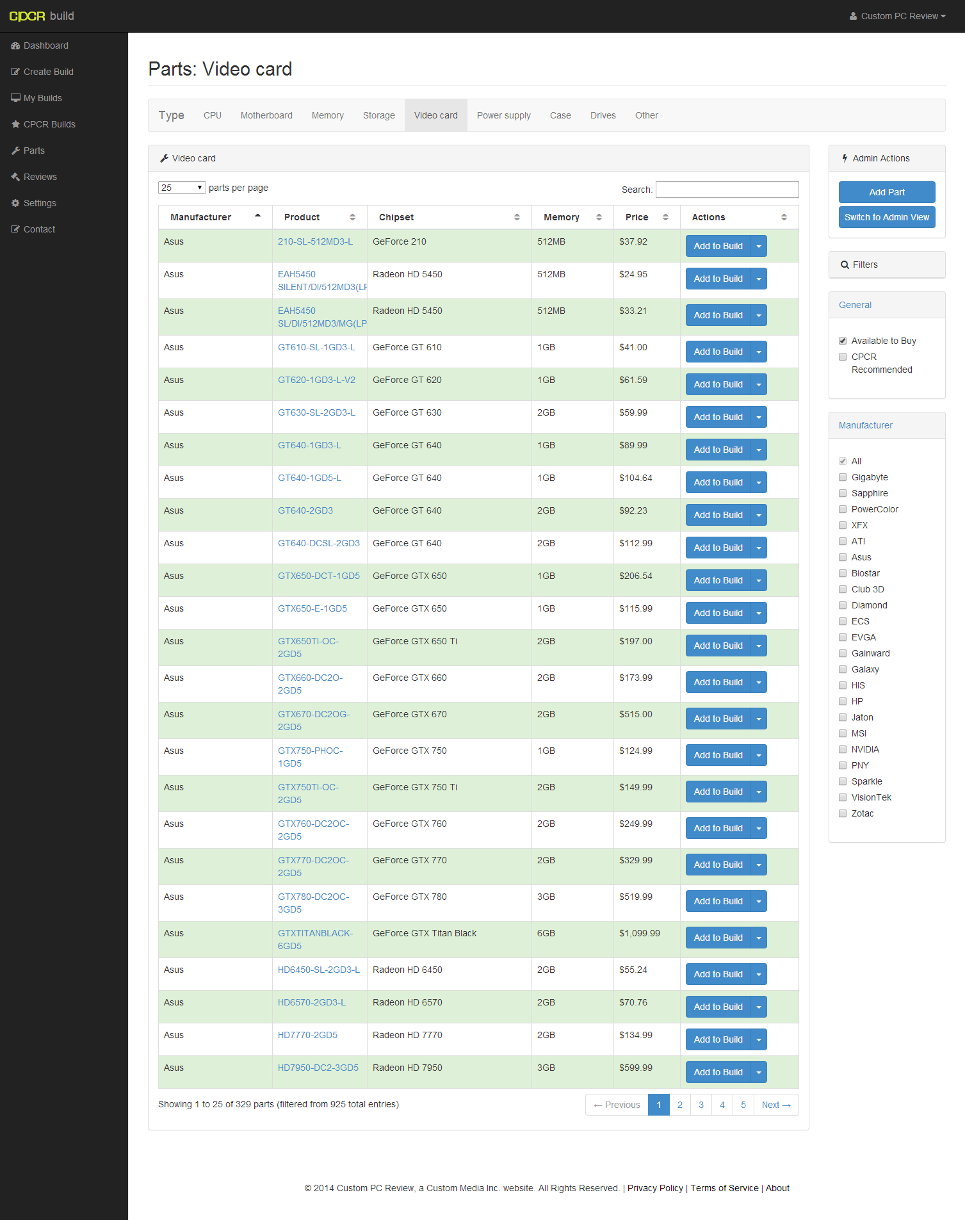Viewport: 965px width, 1220px height.
Task: Click the user icon beside Custom PC Review
Action: [853, 16]
